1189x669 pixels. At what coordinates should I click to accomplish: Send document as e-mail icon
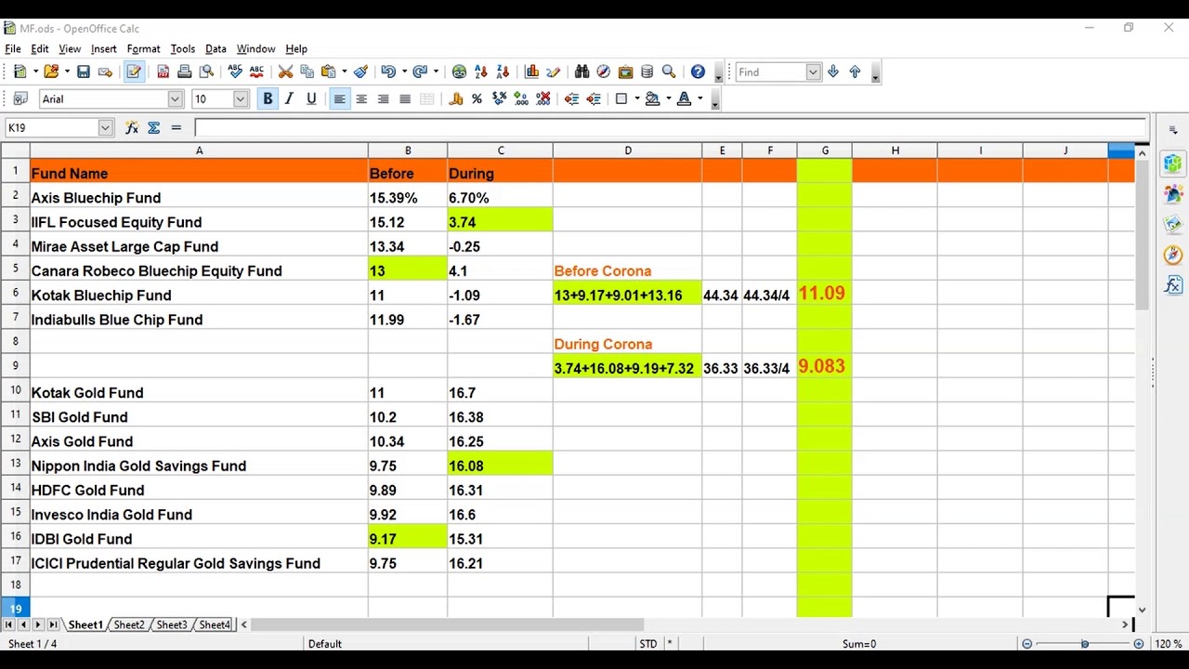coord(105,72)
